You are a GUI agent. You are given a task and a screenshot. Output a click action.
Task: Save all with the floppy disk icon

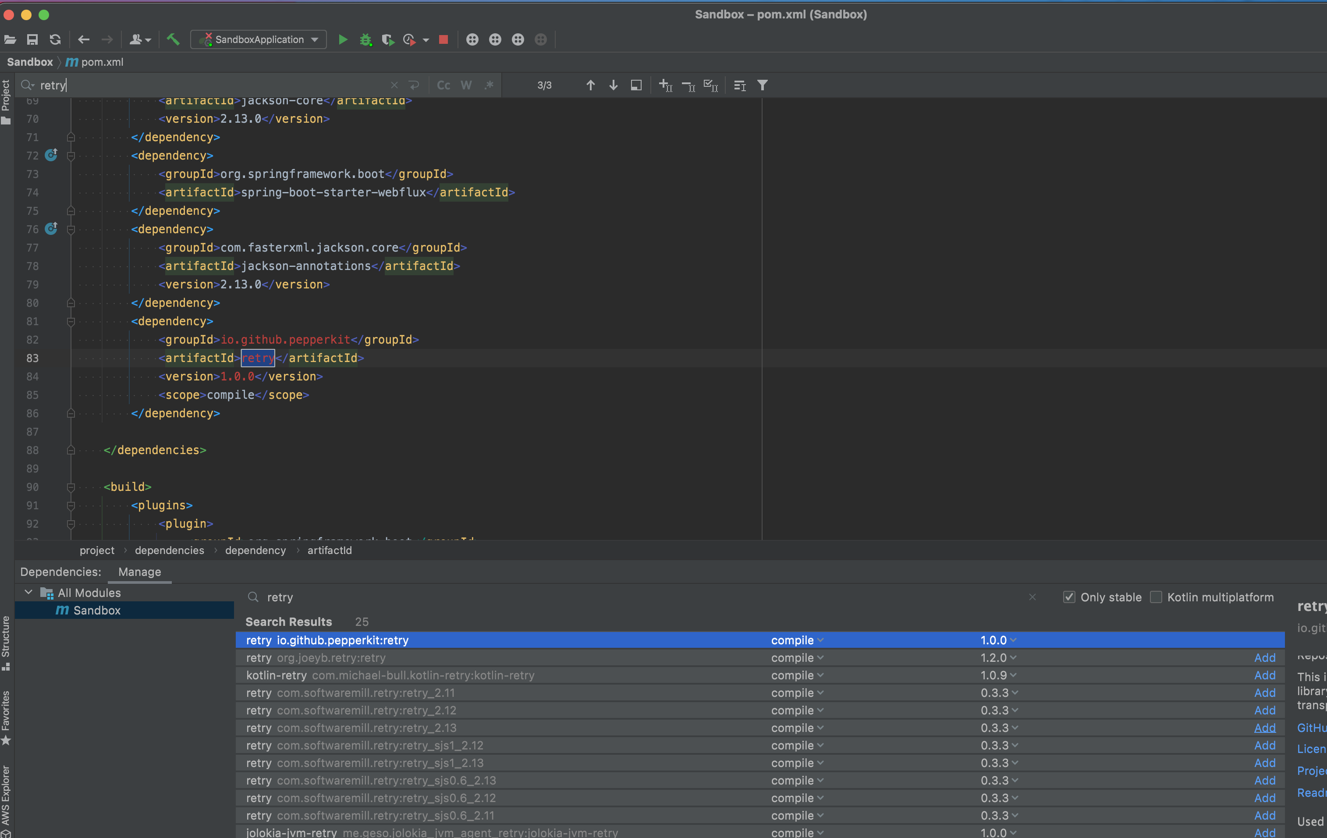coord(32,40)
